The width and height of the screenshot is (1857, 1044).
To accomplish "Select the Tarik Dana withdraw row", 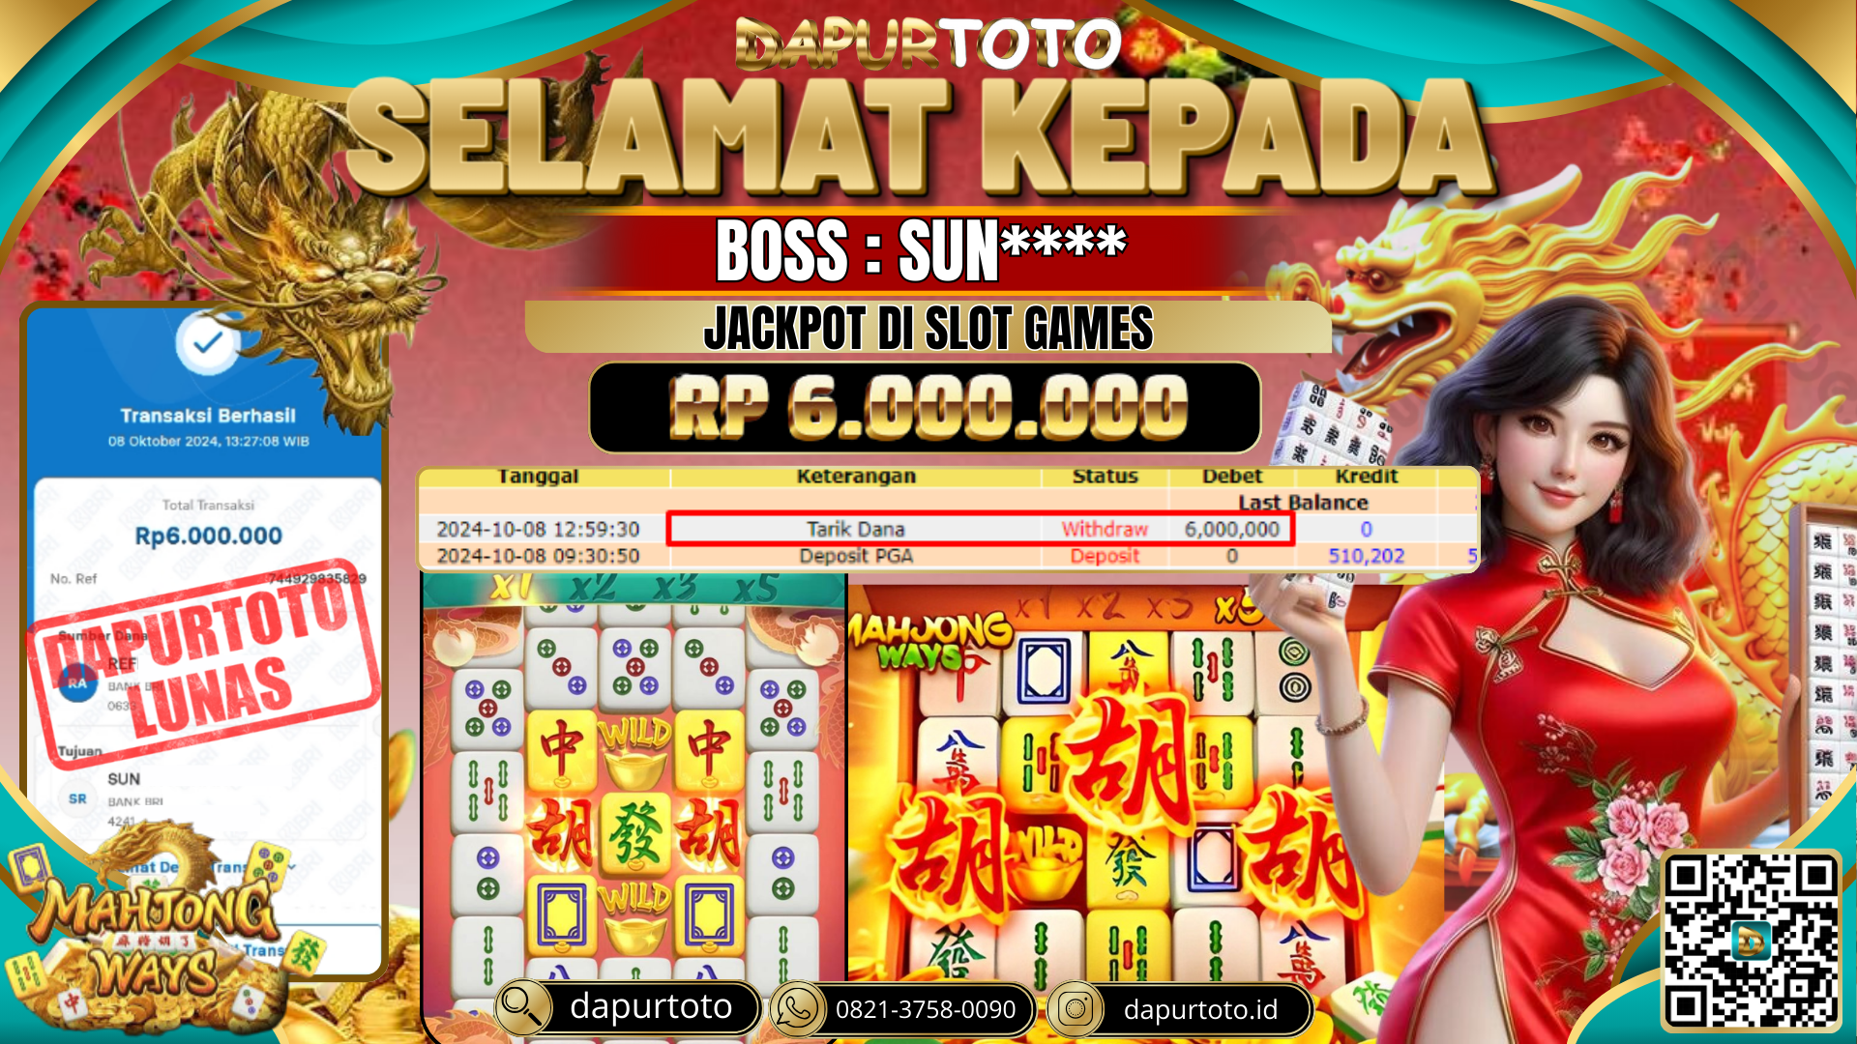I will [x=948, y=529].
